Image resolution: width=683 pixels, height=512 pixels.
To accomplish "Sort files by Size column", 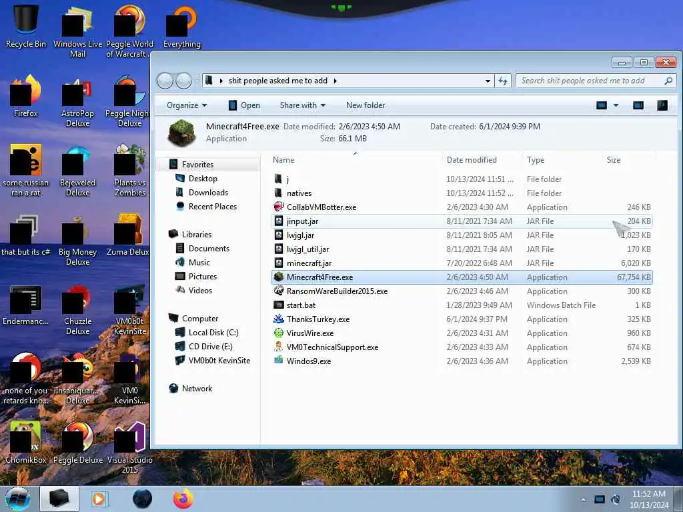I will (628, 160).
